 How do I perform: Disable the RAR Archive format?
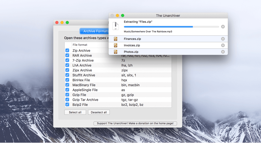[x=67, y=55]
